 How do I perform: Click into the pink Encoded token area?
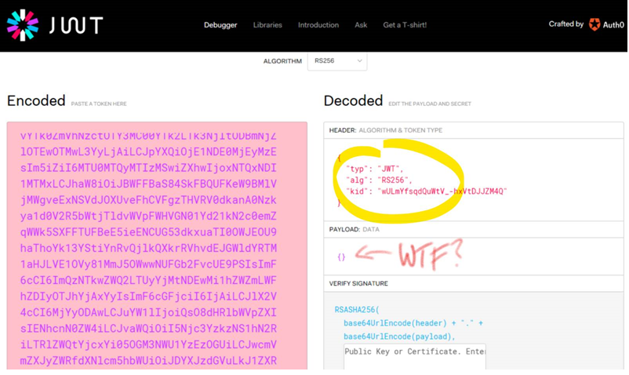(157, 246)
